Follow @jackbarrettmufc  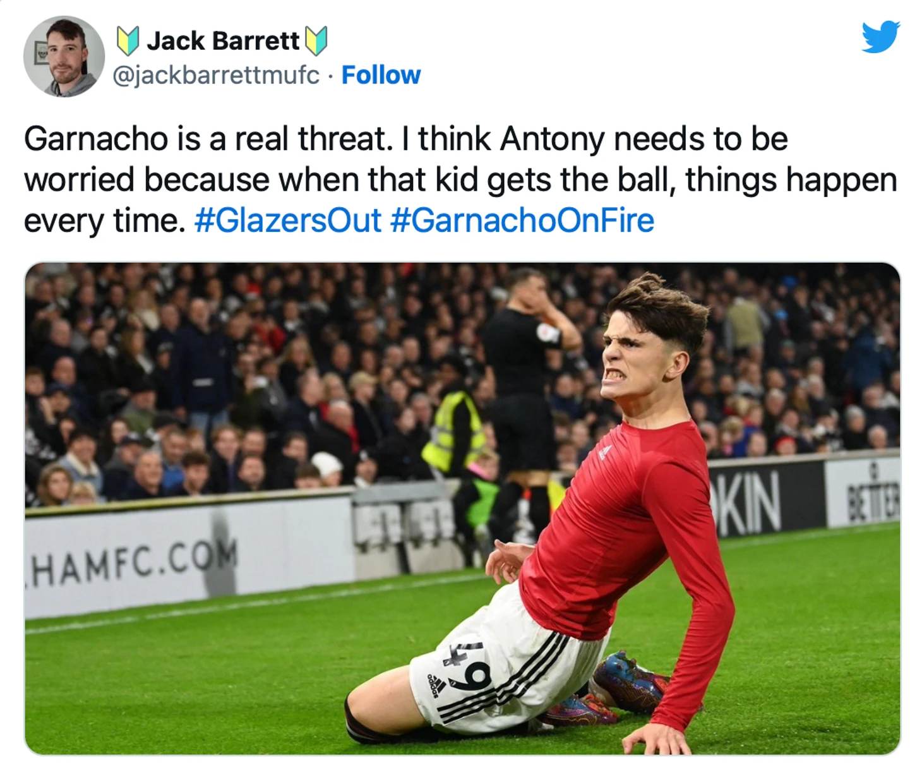(x=381, y=75)
